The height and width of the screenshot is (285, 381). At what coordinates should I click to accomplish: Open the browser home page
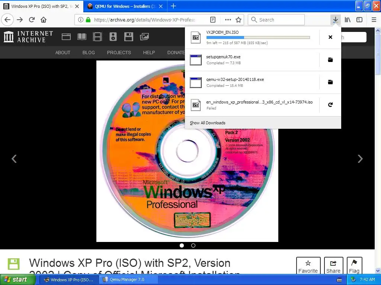tap(44, 20)
